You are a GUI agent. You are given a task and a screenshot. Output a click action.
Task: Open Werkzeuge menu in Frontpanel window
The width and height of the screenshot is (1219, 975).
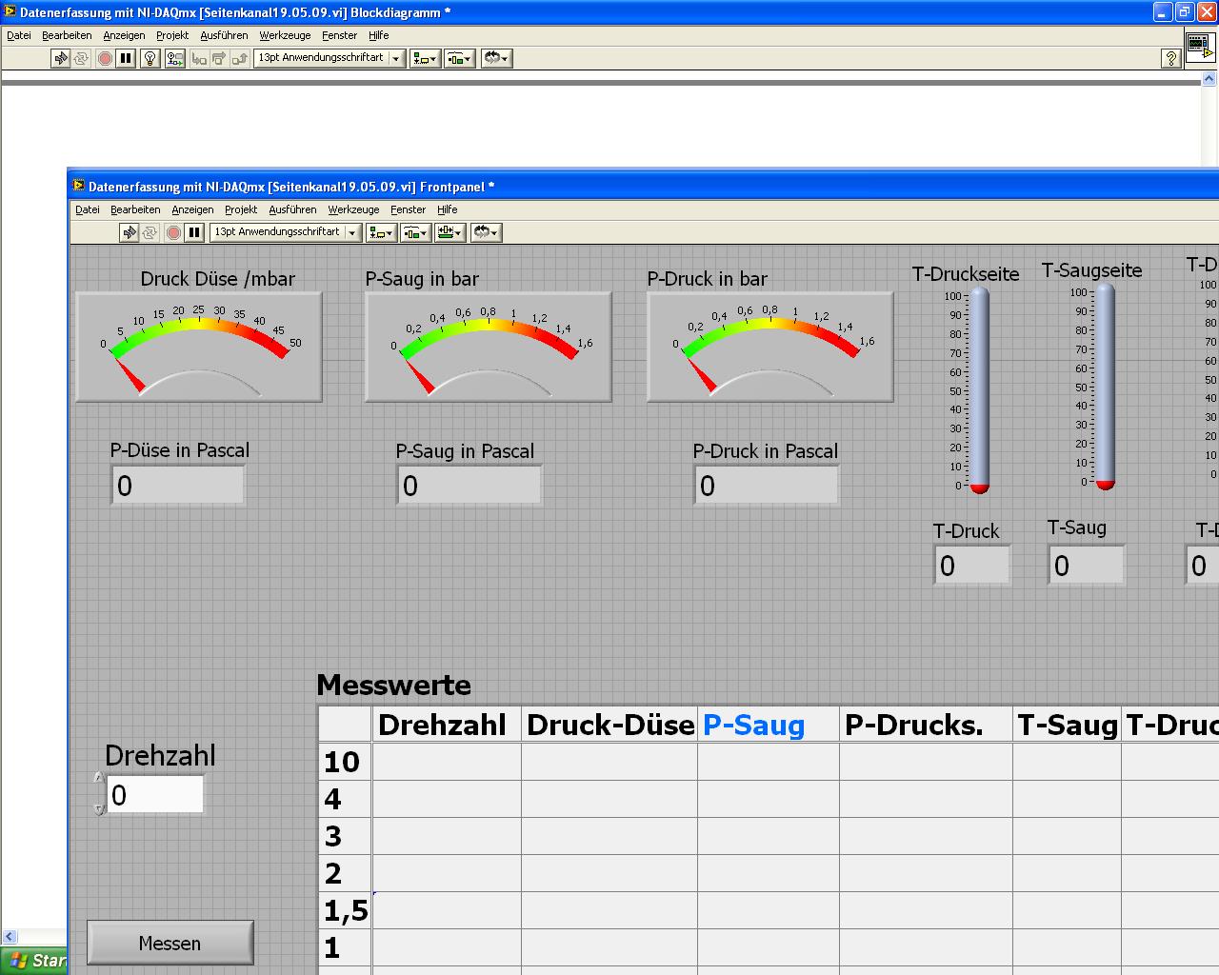click(x=353, y=209)
